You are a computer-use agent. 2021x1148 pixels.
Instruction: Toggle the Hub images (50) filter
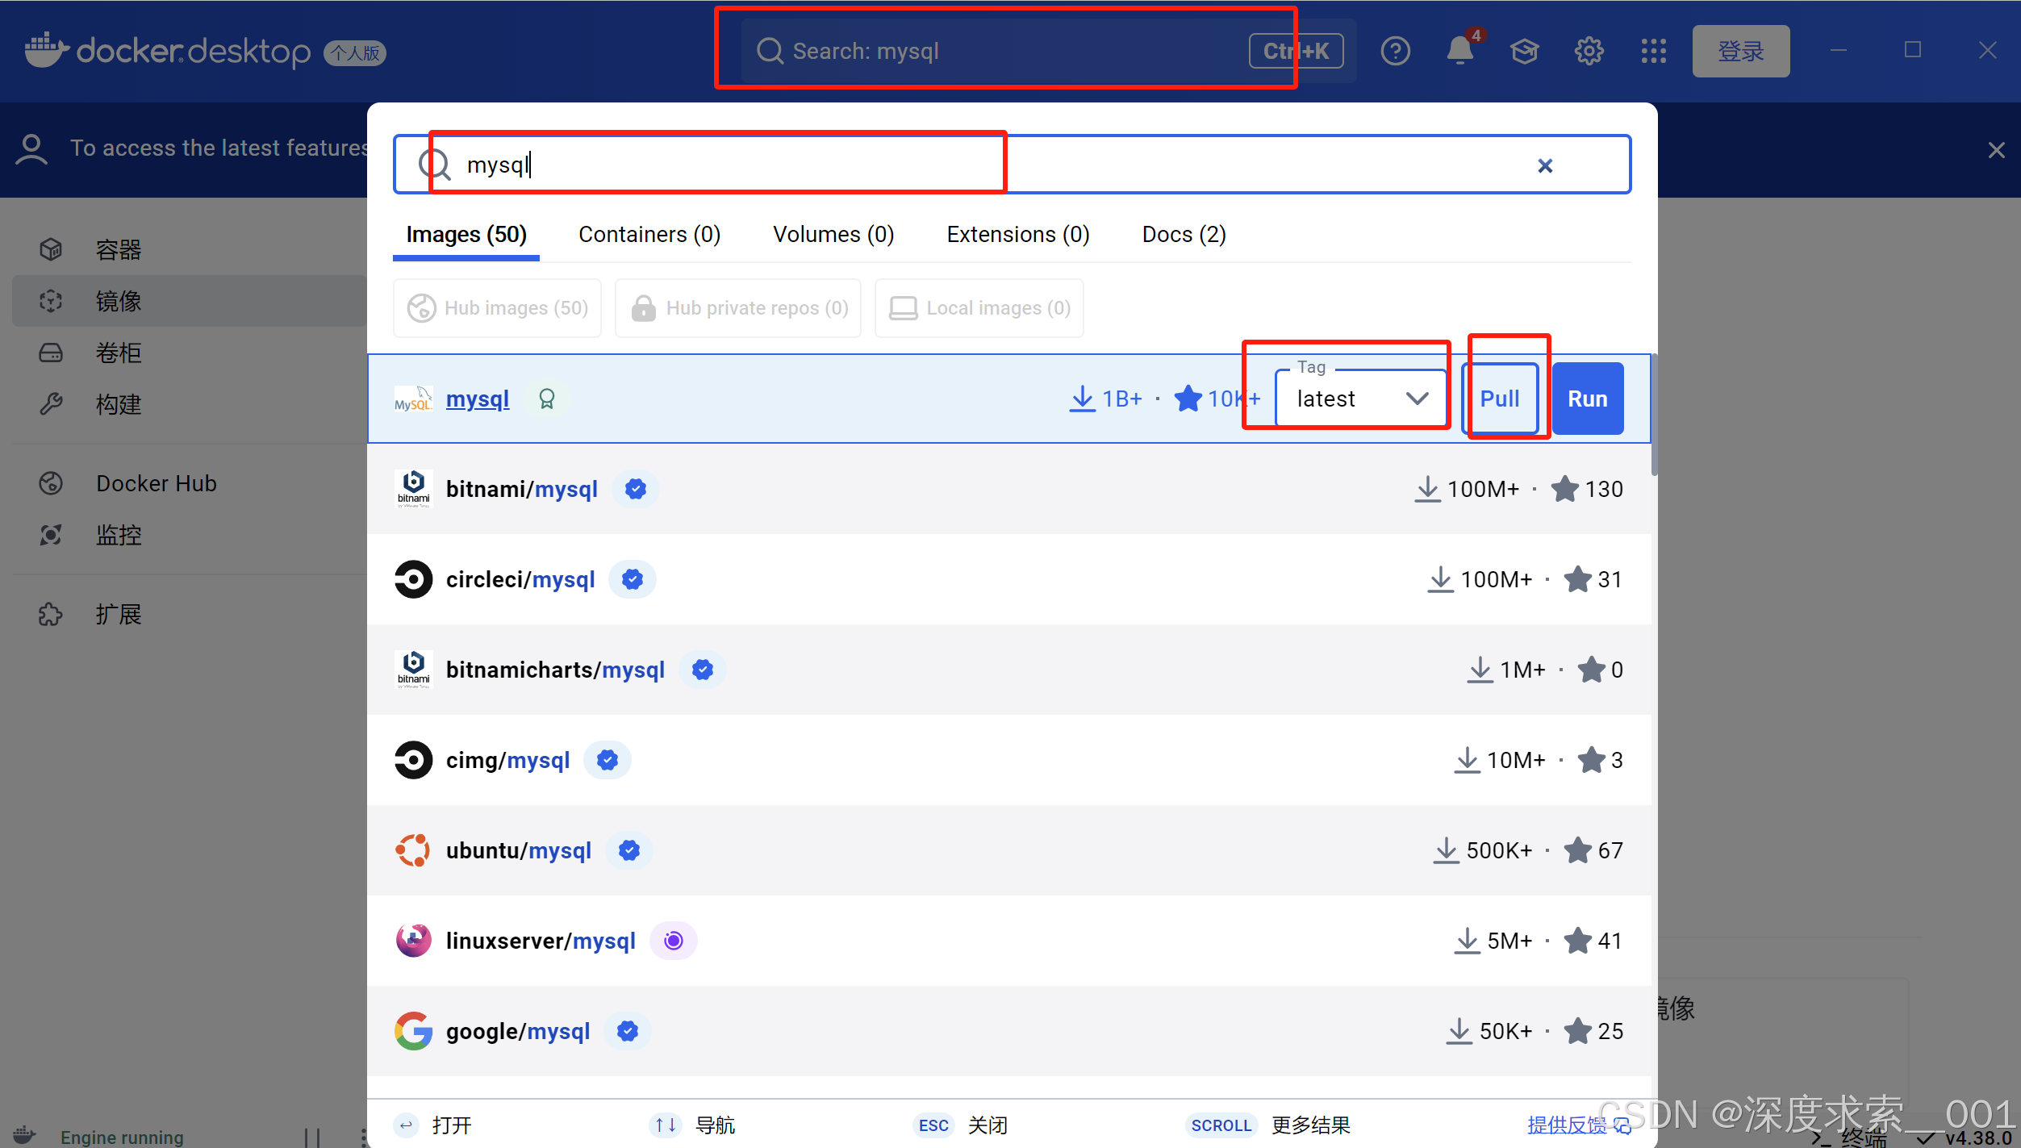(x=498, y=308)
